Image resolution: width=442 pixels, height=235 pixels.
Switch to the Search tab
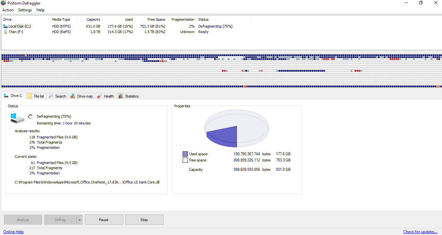pos(57,96)
